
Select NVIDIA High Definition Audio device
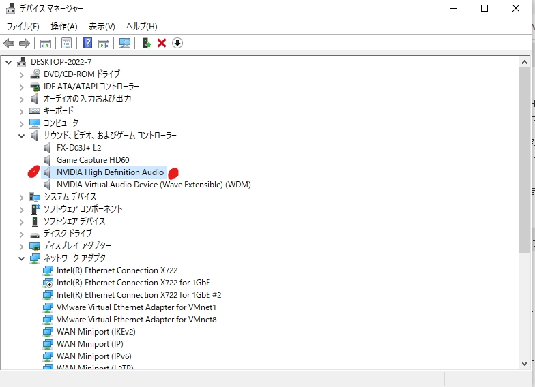110,172
